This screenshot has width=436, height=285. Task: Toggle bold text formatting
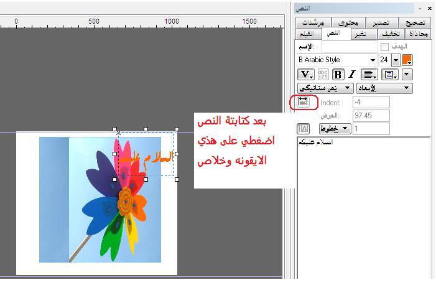click(x=338, y=75)
